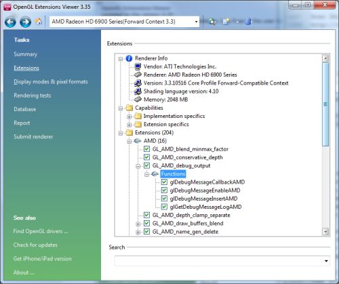Click the Extensions (204) folder icon
Viewport: 339px width, 284px height.
click(x=129, y=133)
